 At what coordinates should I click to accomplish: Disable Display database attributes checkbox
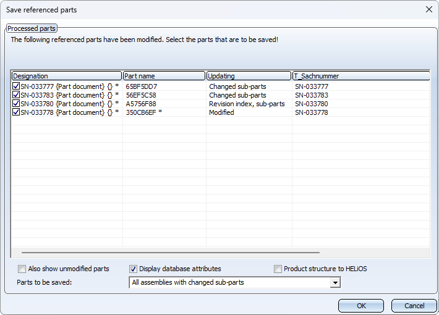pos(133,269)
